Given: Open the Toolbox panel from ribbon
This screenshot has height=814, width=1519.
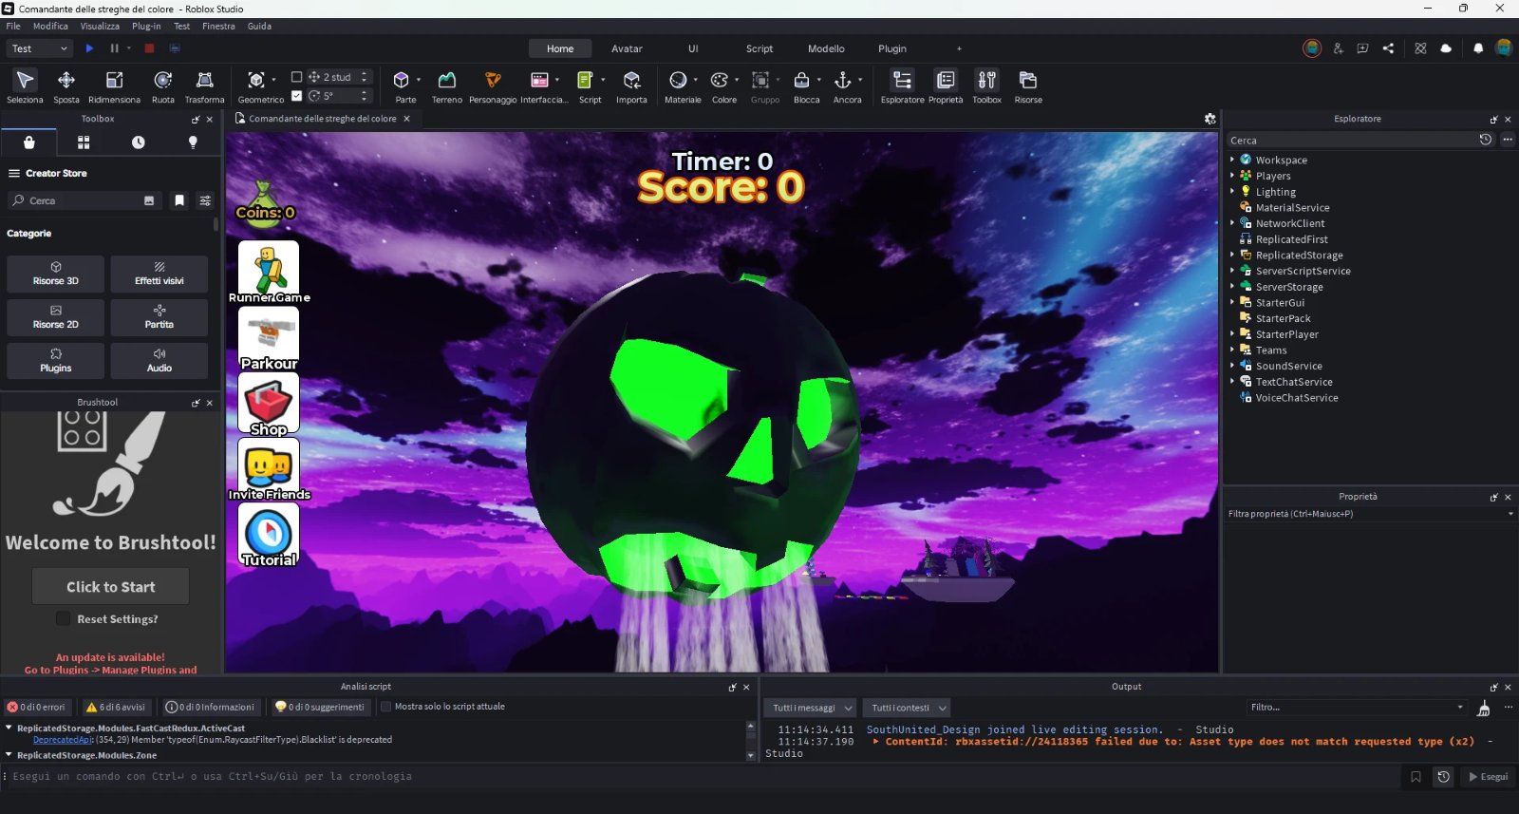Looking at the screenshot, I should click(986, 86).
